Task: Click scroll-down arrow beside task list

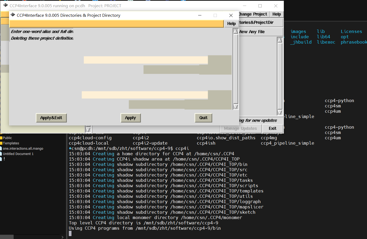Action: click(x=88, y=129)
